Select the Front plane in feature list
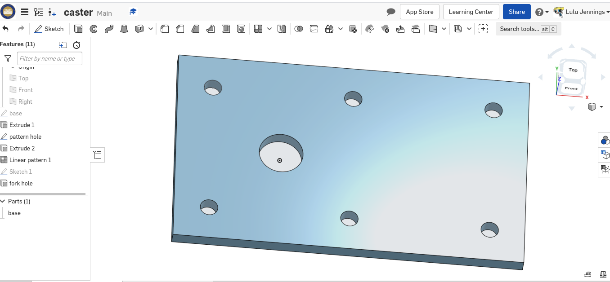This screenshot has height=282, width=610. (26, 90)
